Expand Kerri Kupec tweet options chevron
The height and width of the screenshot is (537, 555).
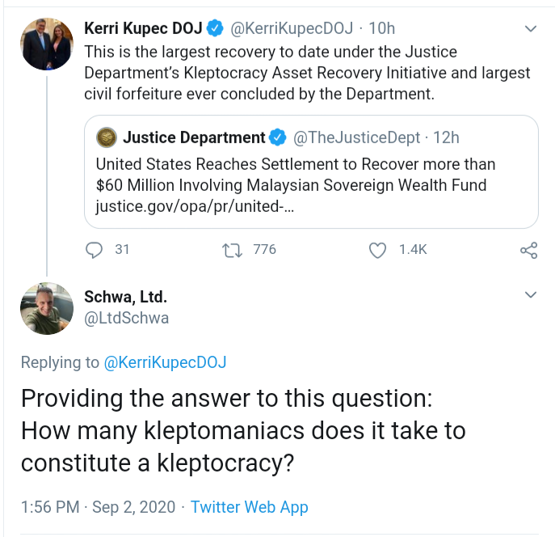[531, 29]
